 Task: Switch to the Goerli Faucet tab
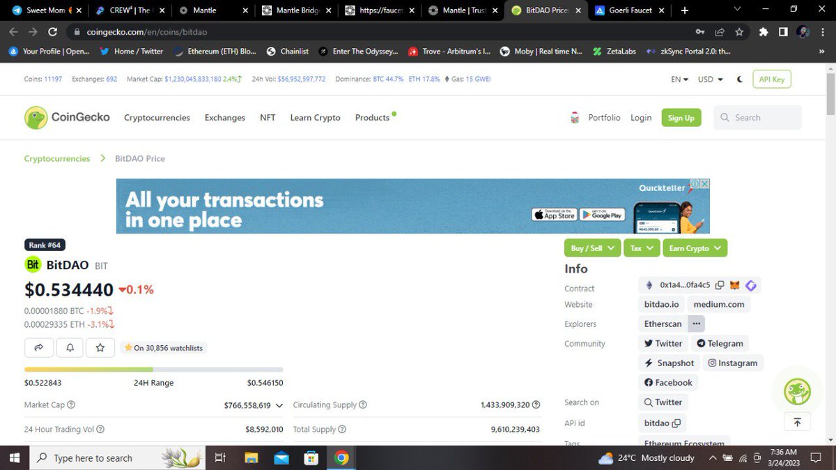[x=631, y=10]
